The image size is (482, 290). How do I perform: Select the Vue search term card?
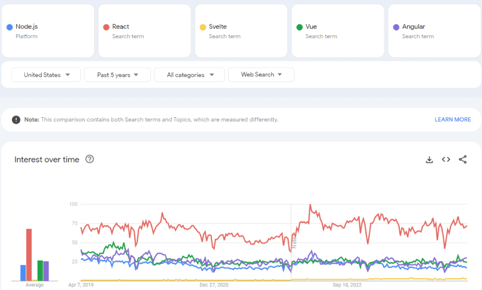(338, 30)
